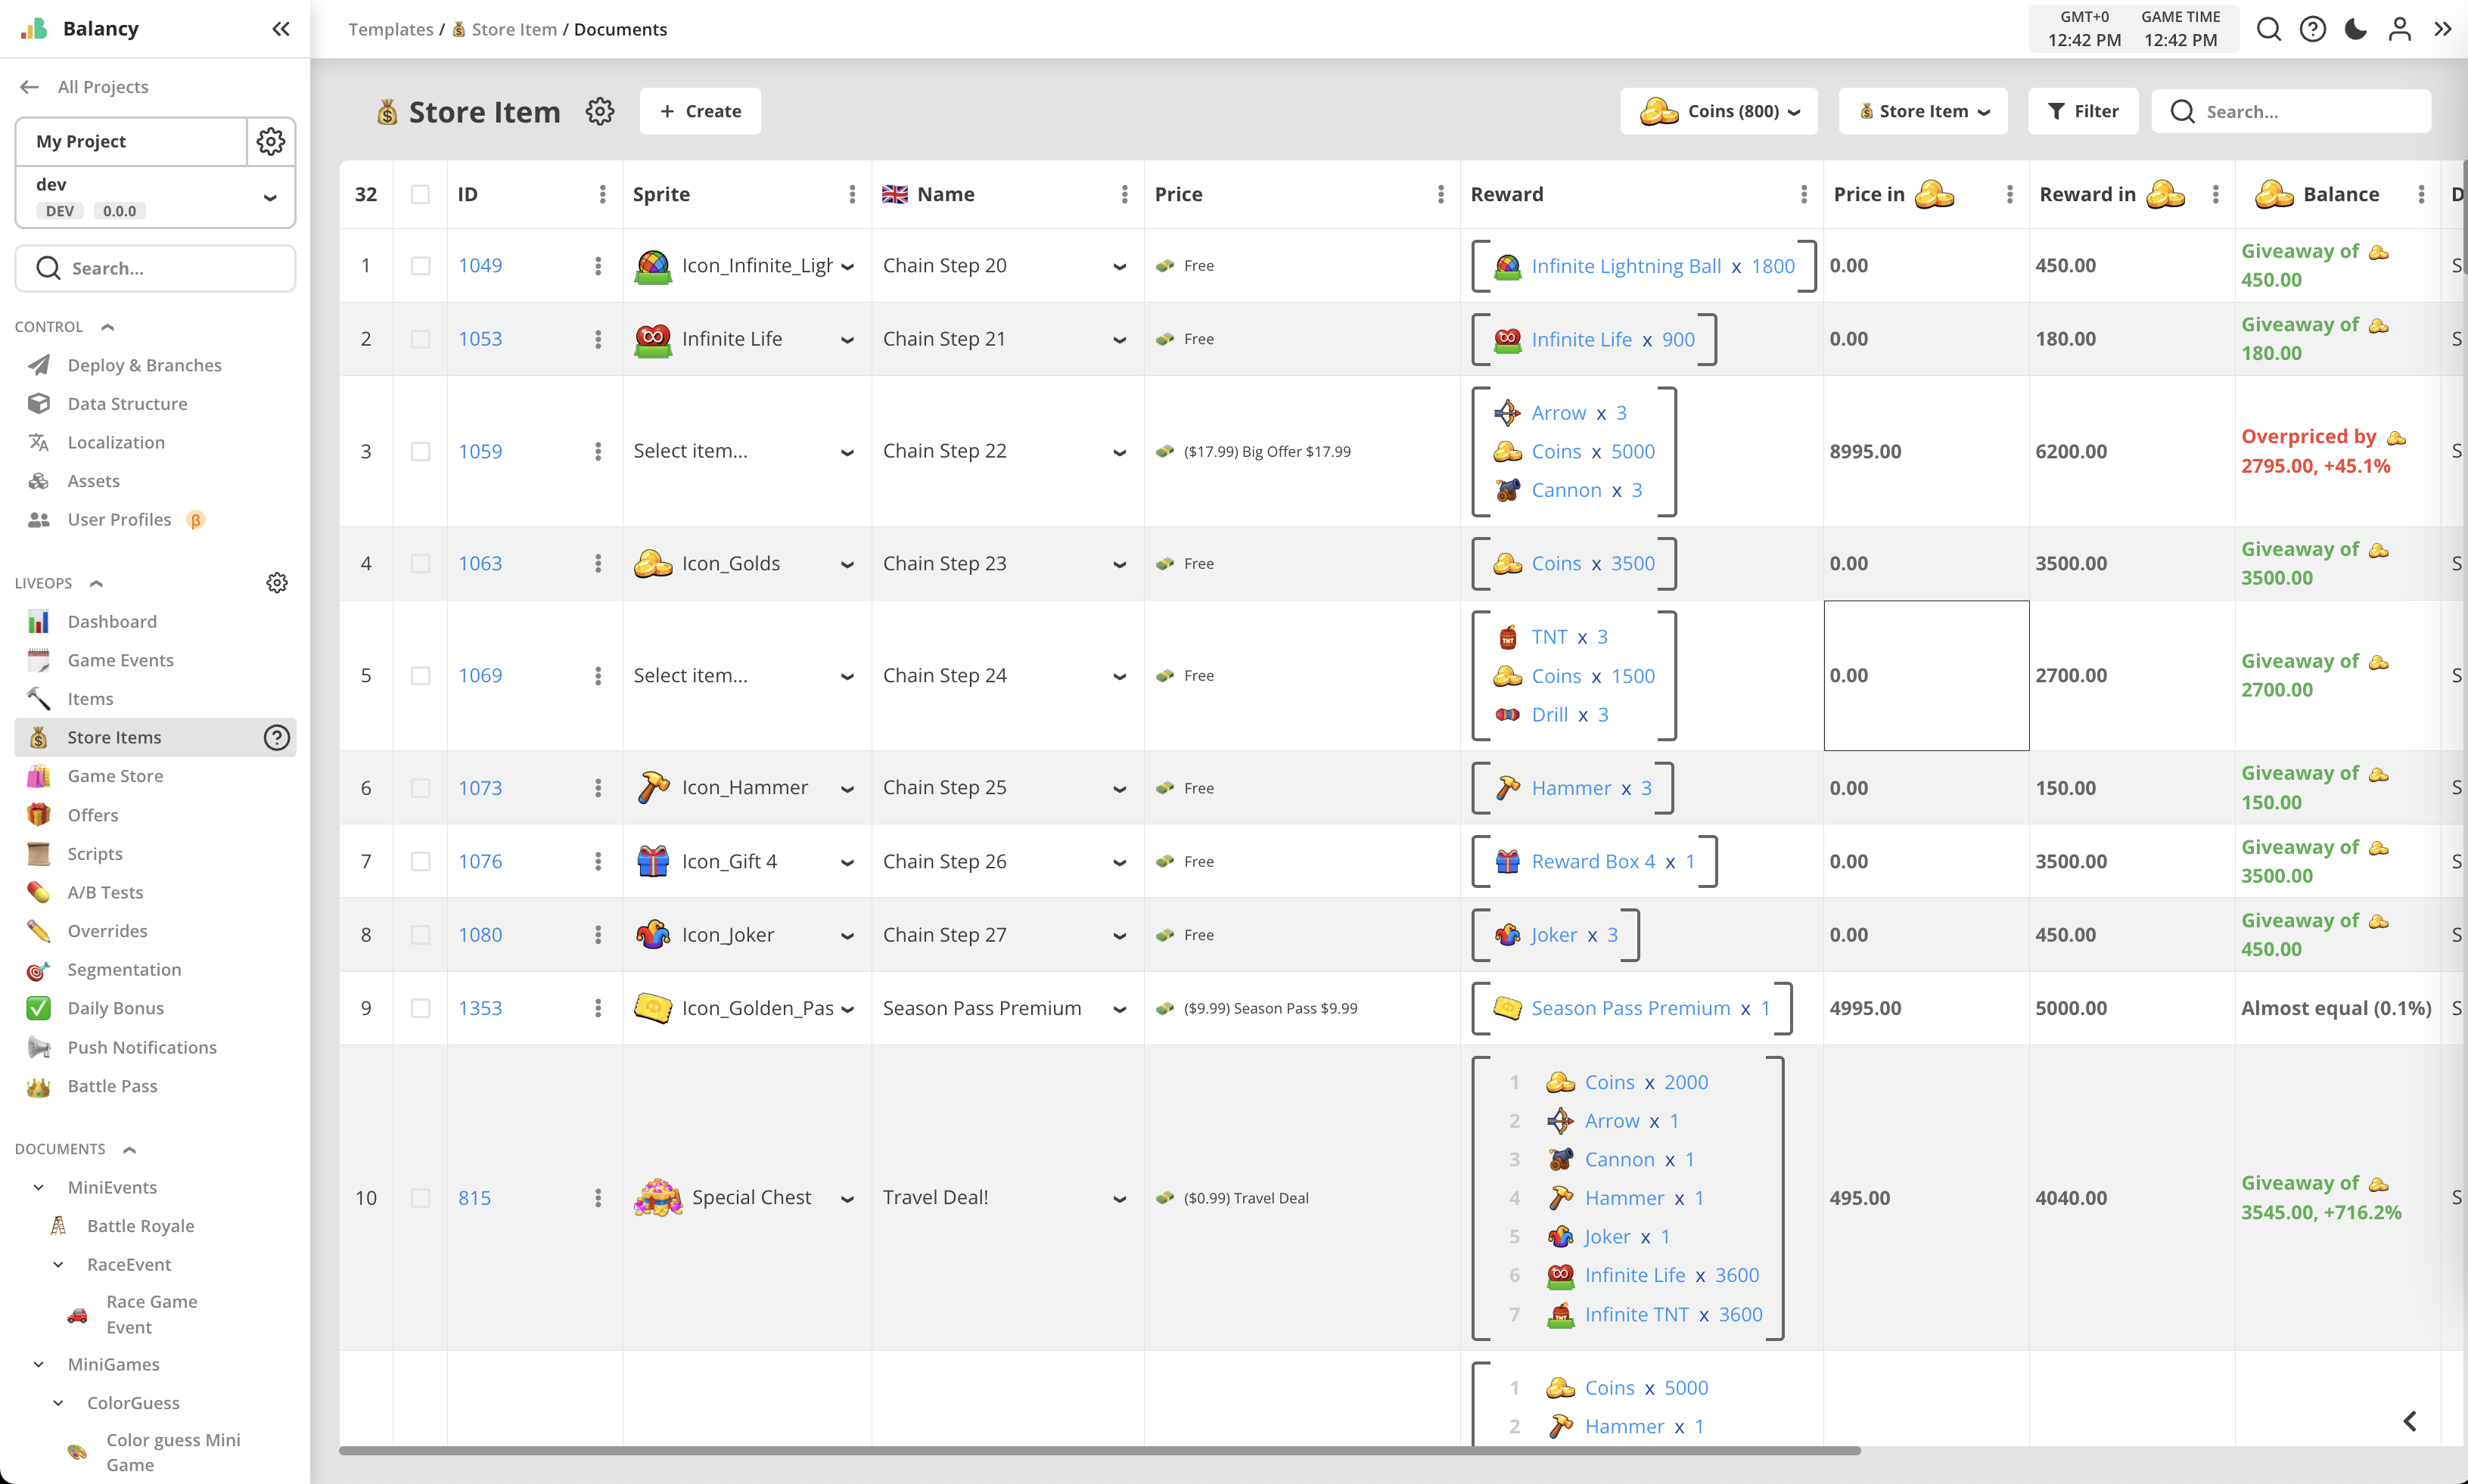Screen dimensions: 2468x1484
Task: Toggle dark mode moon icon
Action: tap(2355, 29)
